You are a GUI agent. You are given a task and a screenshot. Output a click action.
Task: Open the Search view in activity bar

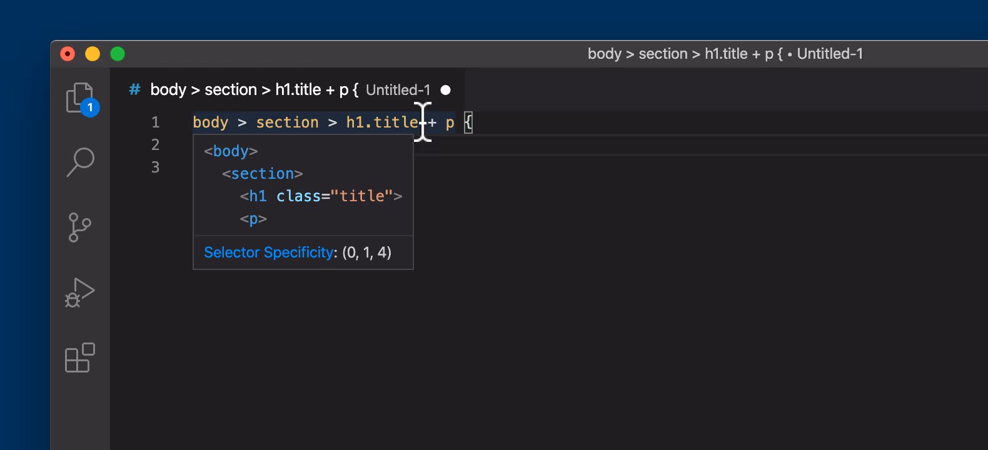[x=81, y=162]
